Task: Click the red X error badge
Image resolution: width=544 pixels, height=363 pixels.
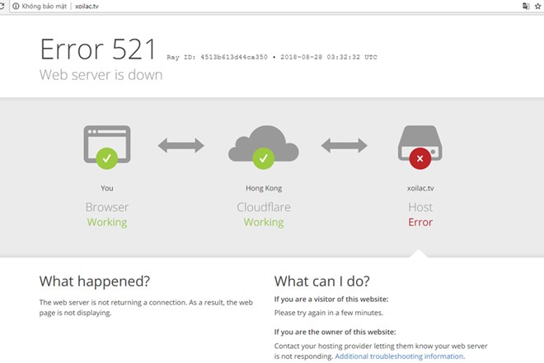Action: pos(420,157)
